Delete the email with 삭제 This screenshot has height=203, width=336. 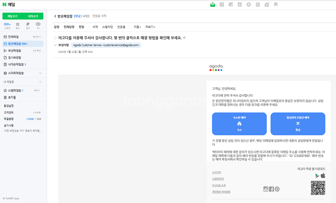pyautogui.click(x=95, y=27)
